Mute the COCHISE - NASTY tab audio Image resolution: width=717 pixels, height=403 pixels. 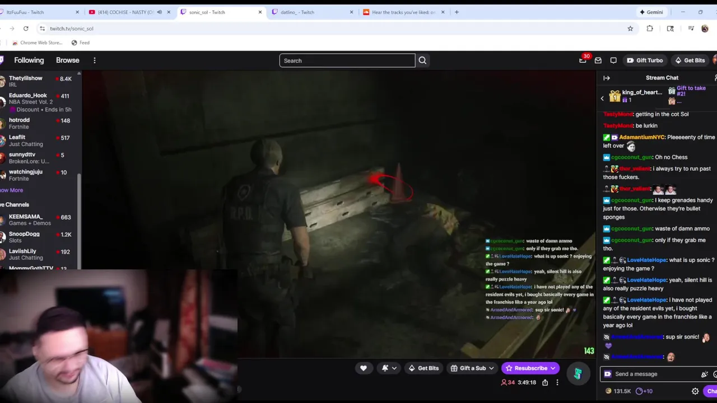click(x=159, y=12)
